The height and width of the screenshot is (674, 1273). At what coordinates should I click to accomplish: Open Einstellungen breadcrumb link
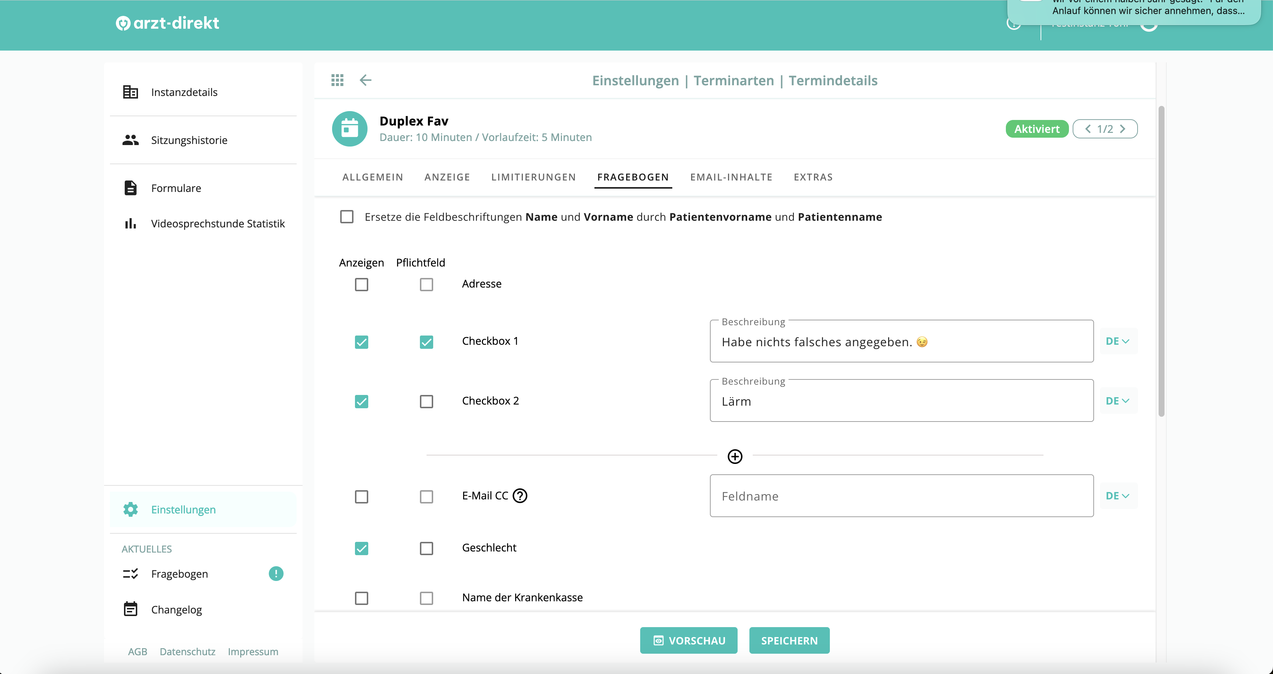tap(635, 80)
